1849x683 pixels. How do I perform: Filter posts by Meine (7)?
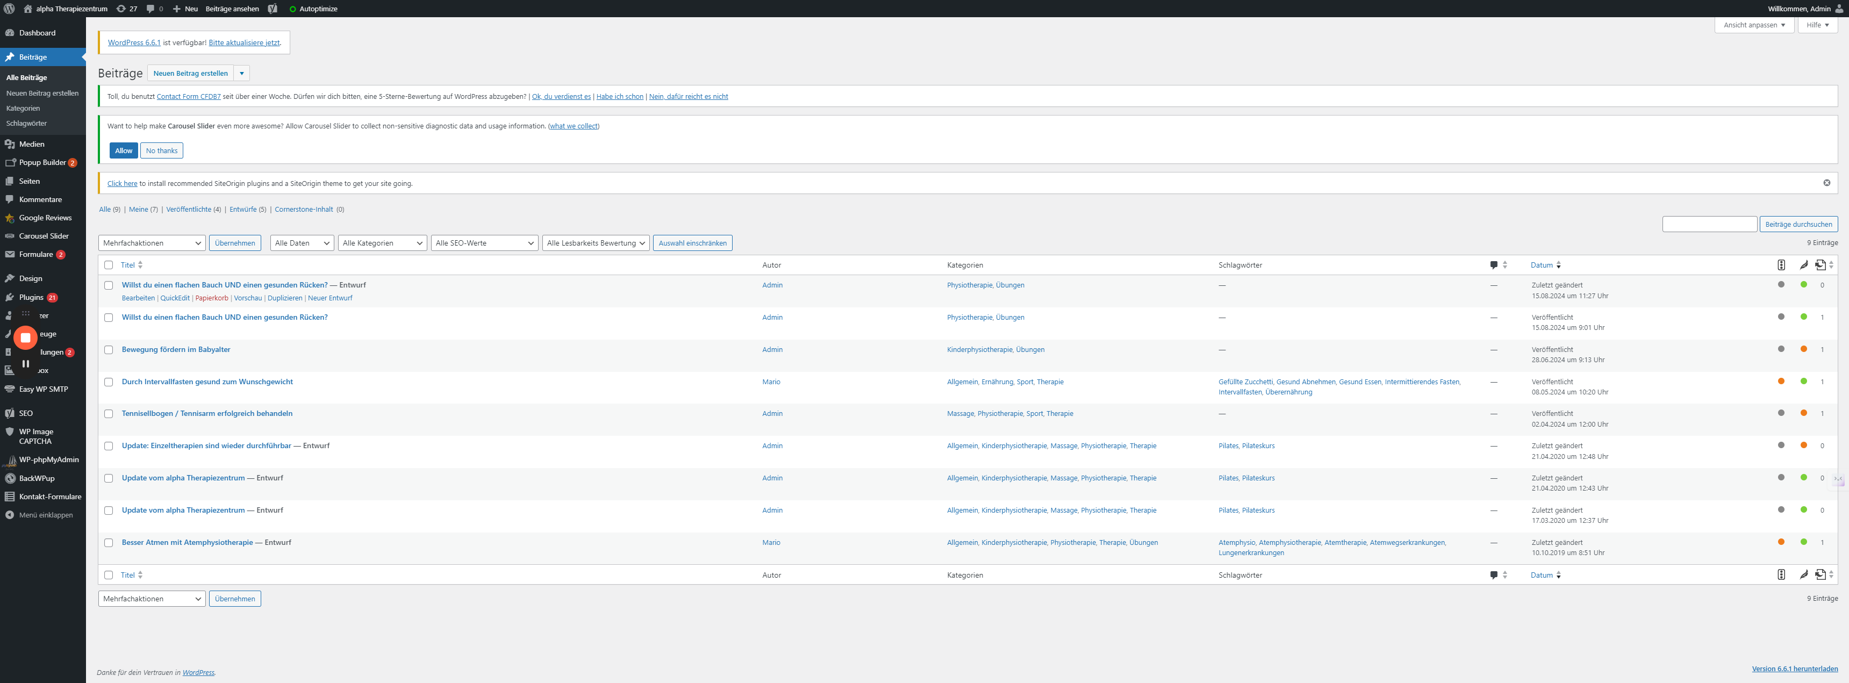point(143,210)
